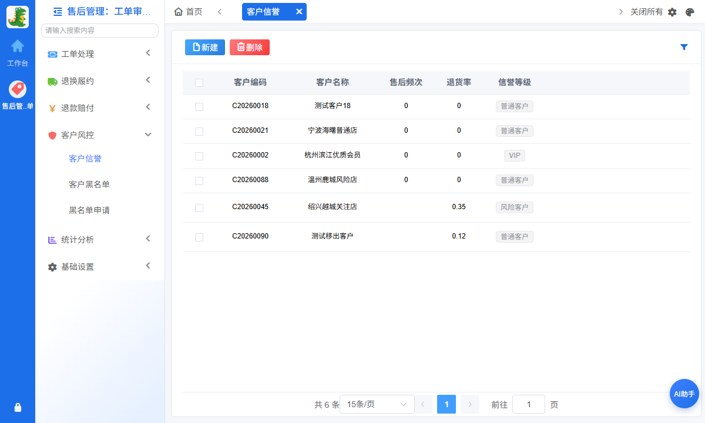Expand 基础设置 menu chevron
The width and height of the screenshot is (705, 423).
(x=148, y=266)
